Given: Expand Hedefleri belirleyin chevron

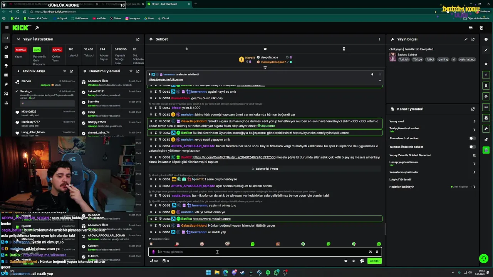Looking at the screenshot, I should tap(474, 187).
